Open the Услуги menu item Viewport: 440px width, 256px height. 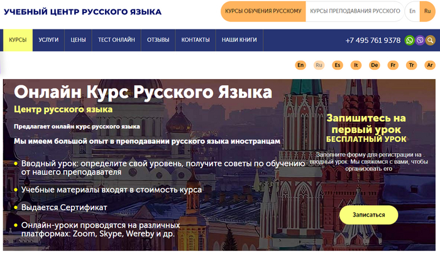[48, 40]
